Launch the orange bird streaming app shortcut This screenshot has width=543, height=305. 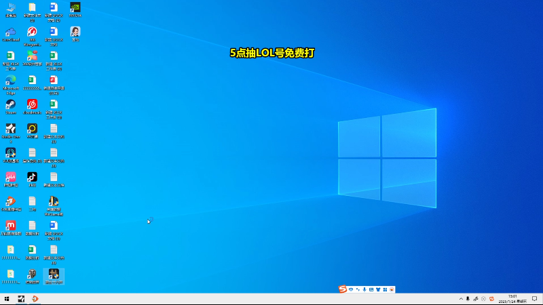click(11, 203)
